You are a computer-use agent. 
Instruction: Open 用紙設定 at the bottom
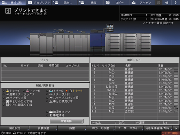click(15, 128)
